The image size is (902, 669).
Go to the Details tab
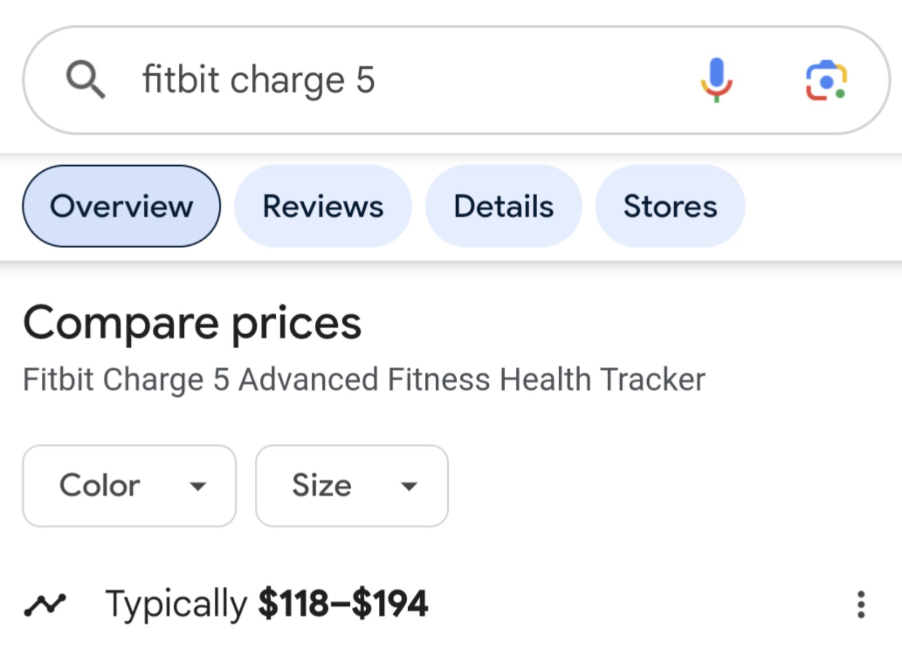pos(503,206)
